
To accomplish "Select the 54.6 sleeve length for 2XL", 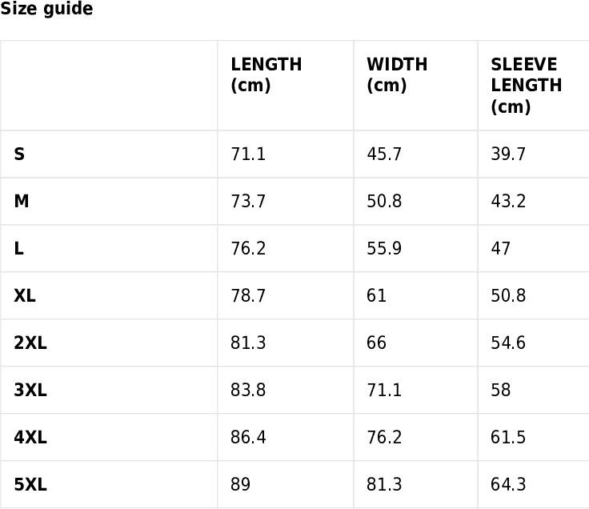I will tap(508, 343).
